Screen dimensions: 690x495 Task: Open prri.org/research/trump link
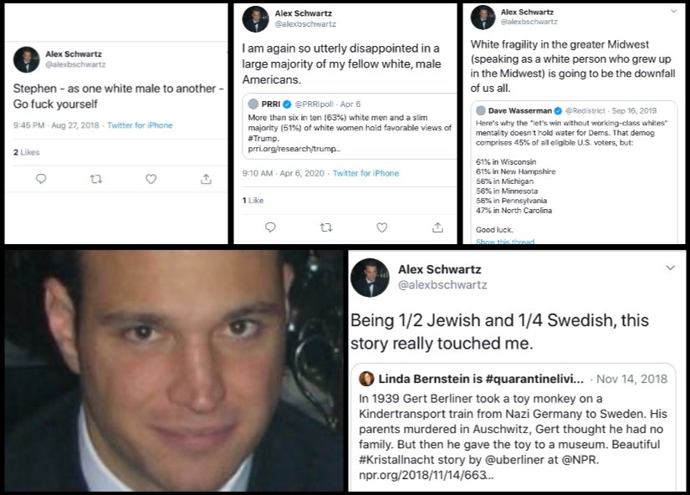coord(294,149)
